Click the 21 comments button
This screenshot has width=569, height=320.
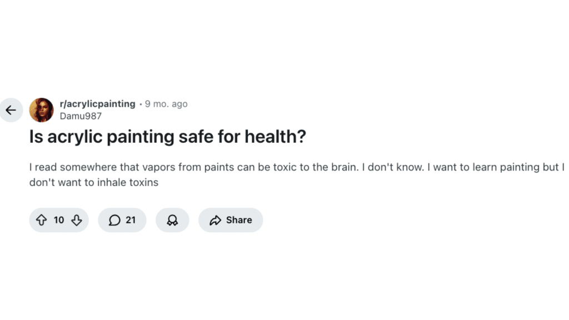click(x=122, y=220)
